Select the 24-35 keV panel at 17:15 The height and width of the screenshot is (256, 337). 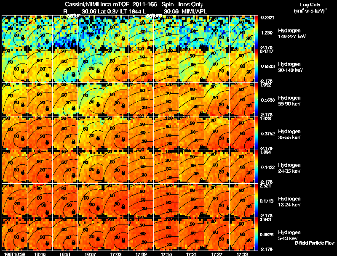tap(166, 167)
